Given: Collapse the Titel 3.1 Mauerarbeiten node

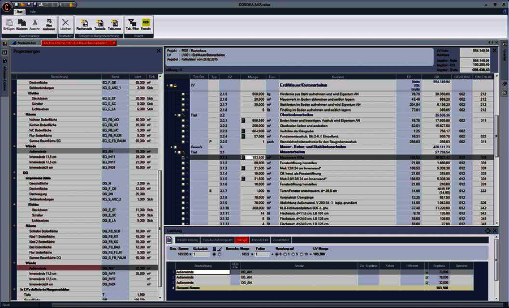Looking at the screenshot, I should (x=175, y=152).
